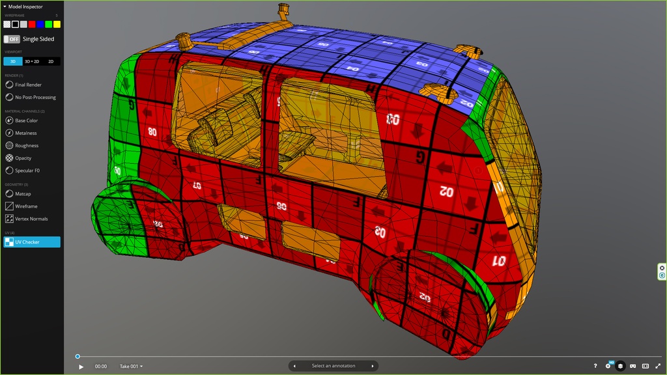Click the Model Inspector layers icon
Image resolution: width=667 pixels, height=375 pixels.
pyautogui.click(x=620, y=367)
